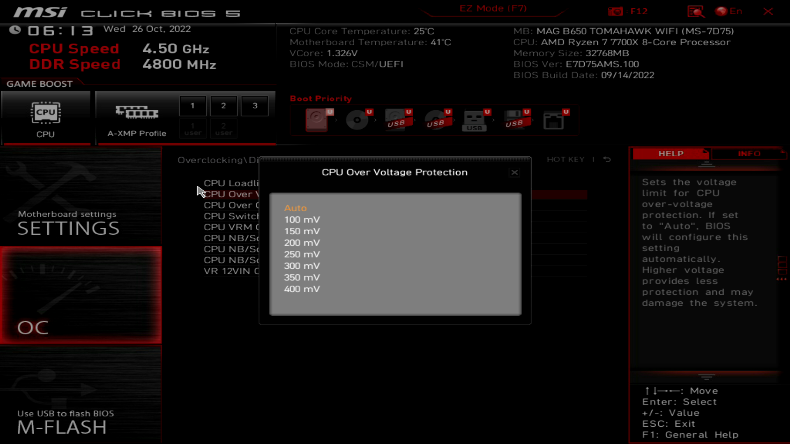This screenshot has height=444, width=790.
Task: Switch to INFO tab in help panel
Action: tap(749, 153)
